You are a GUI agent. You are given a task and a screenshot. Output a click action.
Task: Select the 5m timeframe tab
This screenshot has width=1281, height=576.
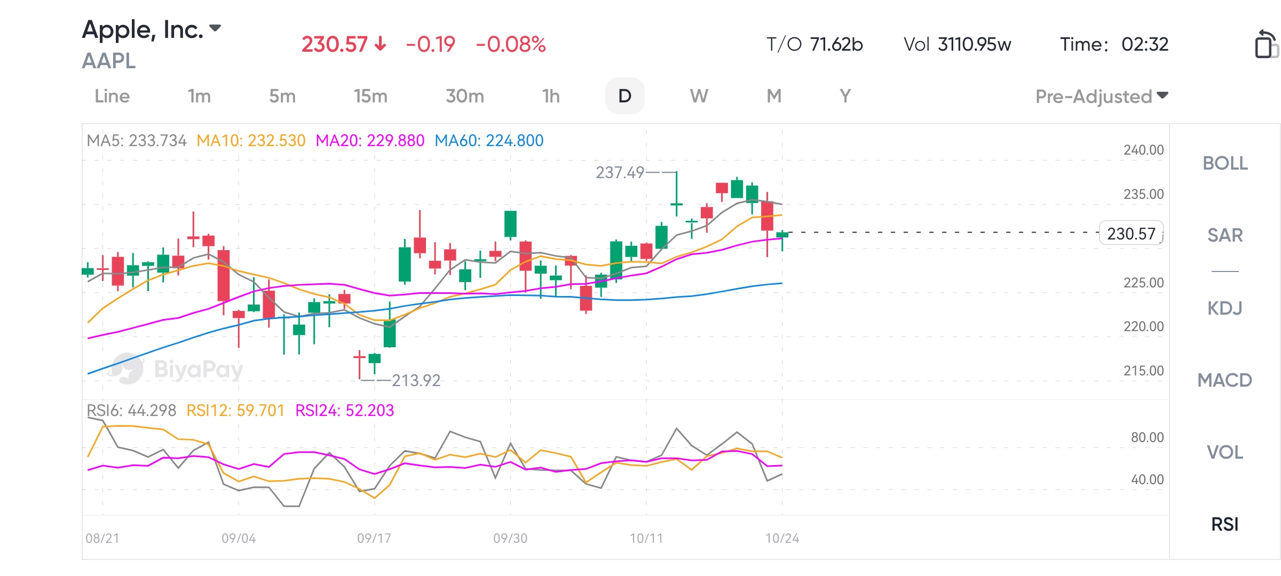click(x=282, y=96)
